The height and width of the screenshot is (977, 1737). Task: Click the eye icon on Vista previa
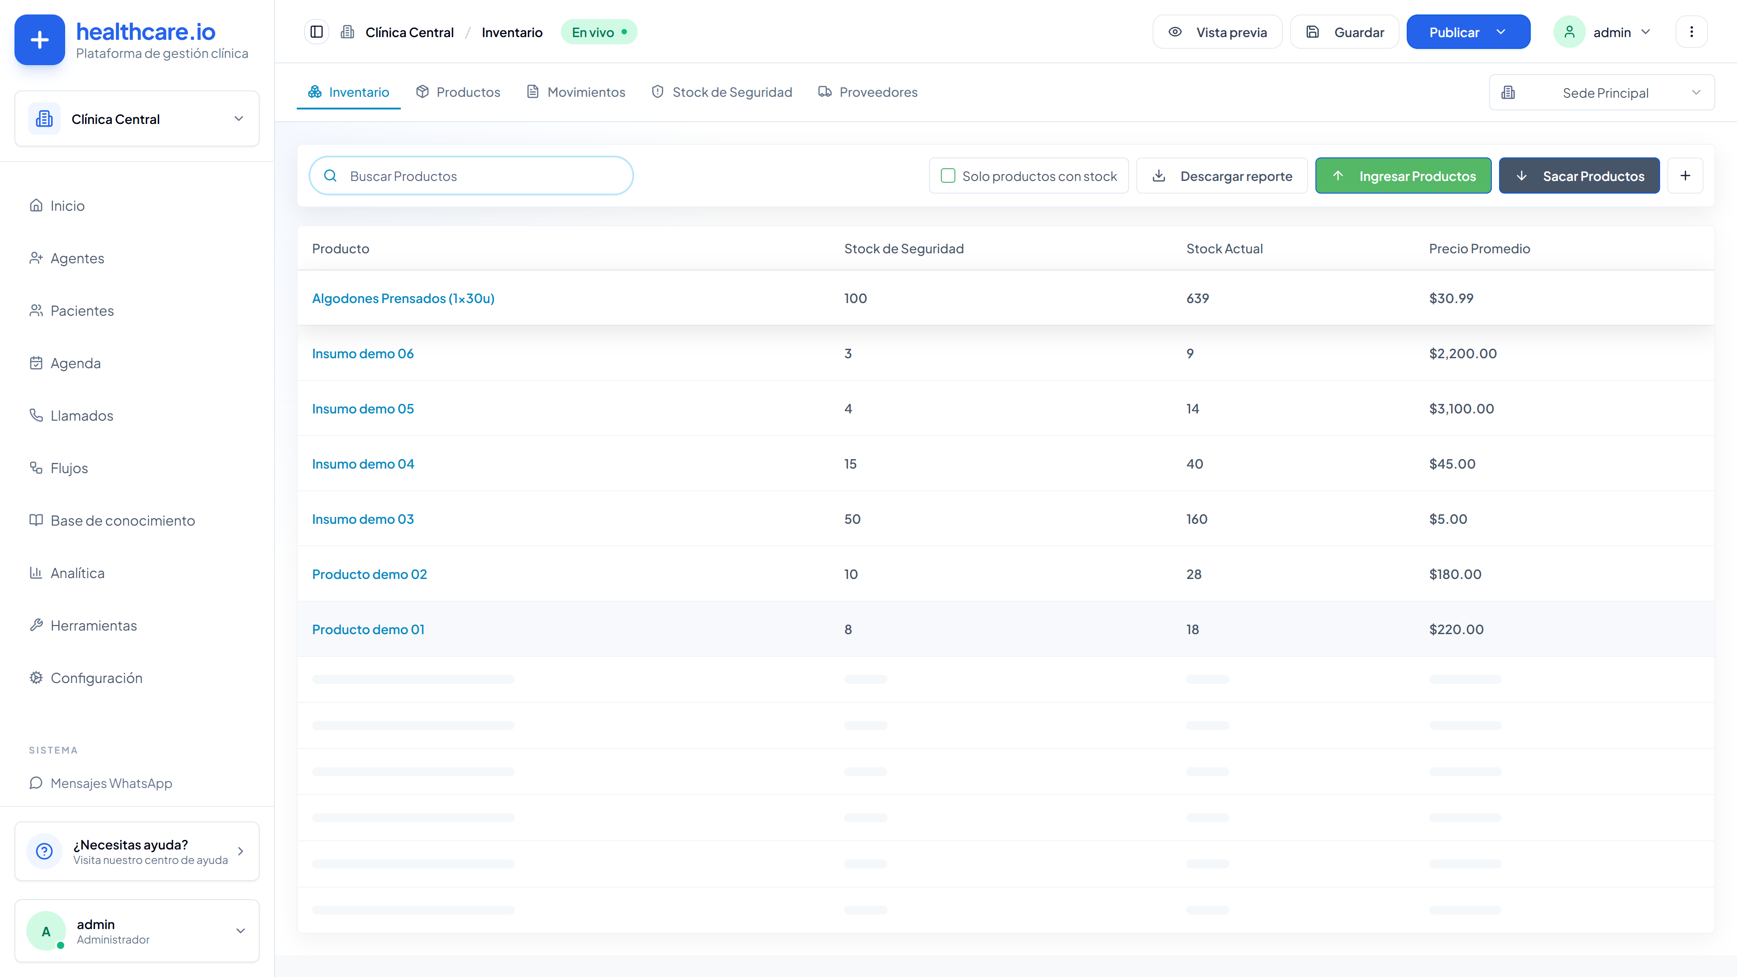1175,32
